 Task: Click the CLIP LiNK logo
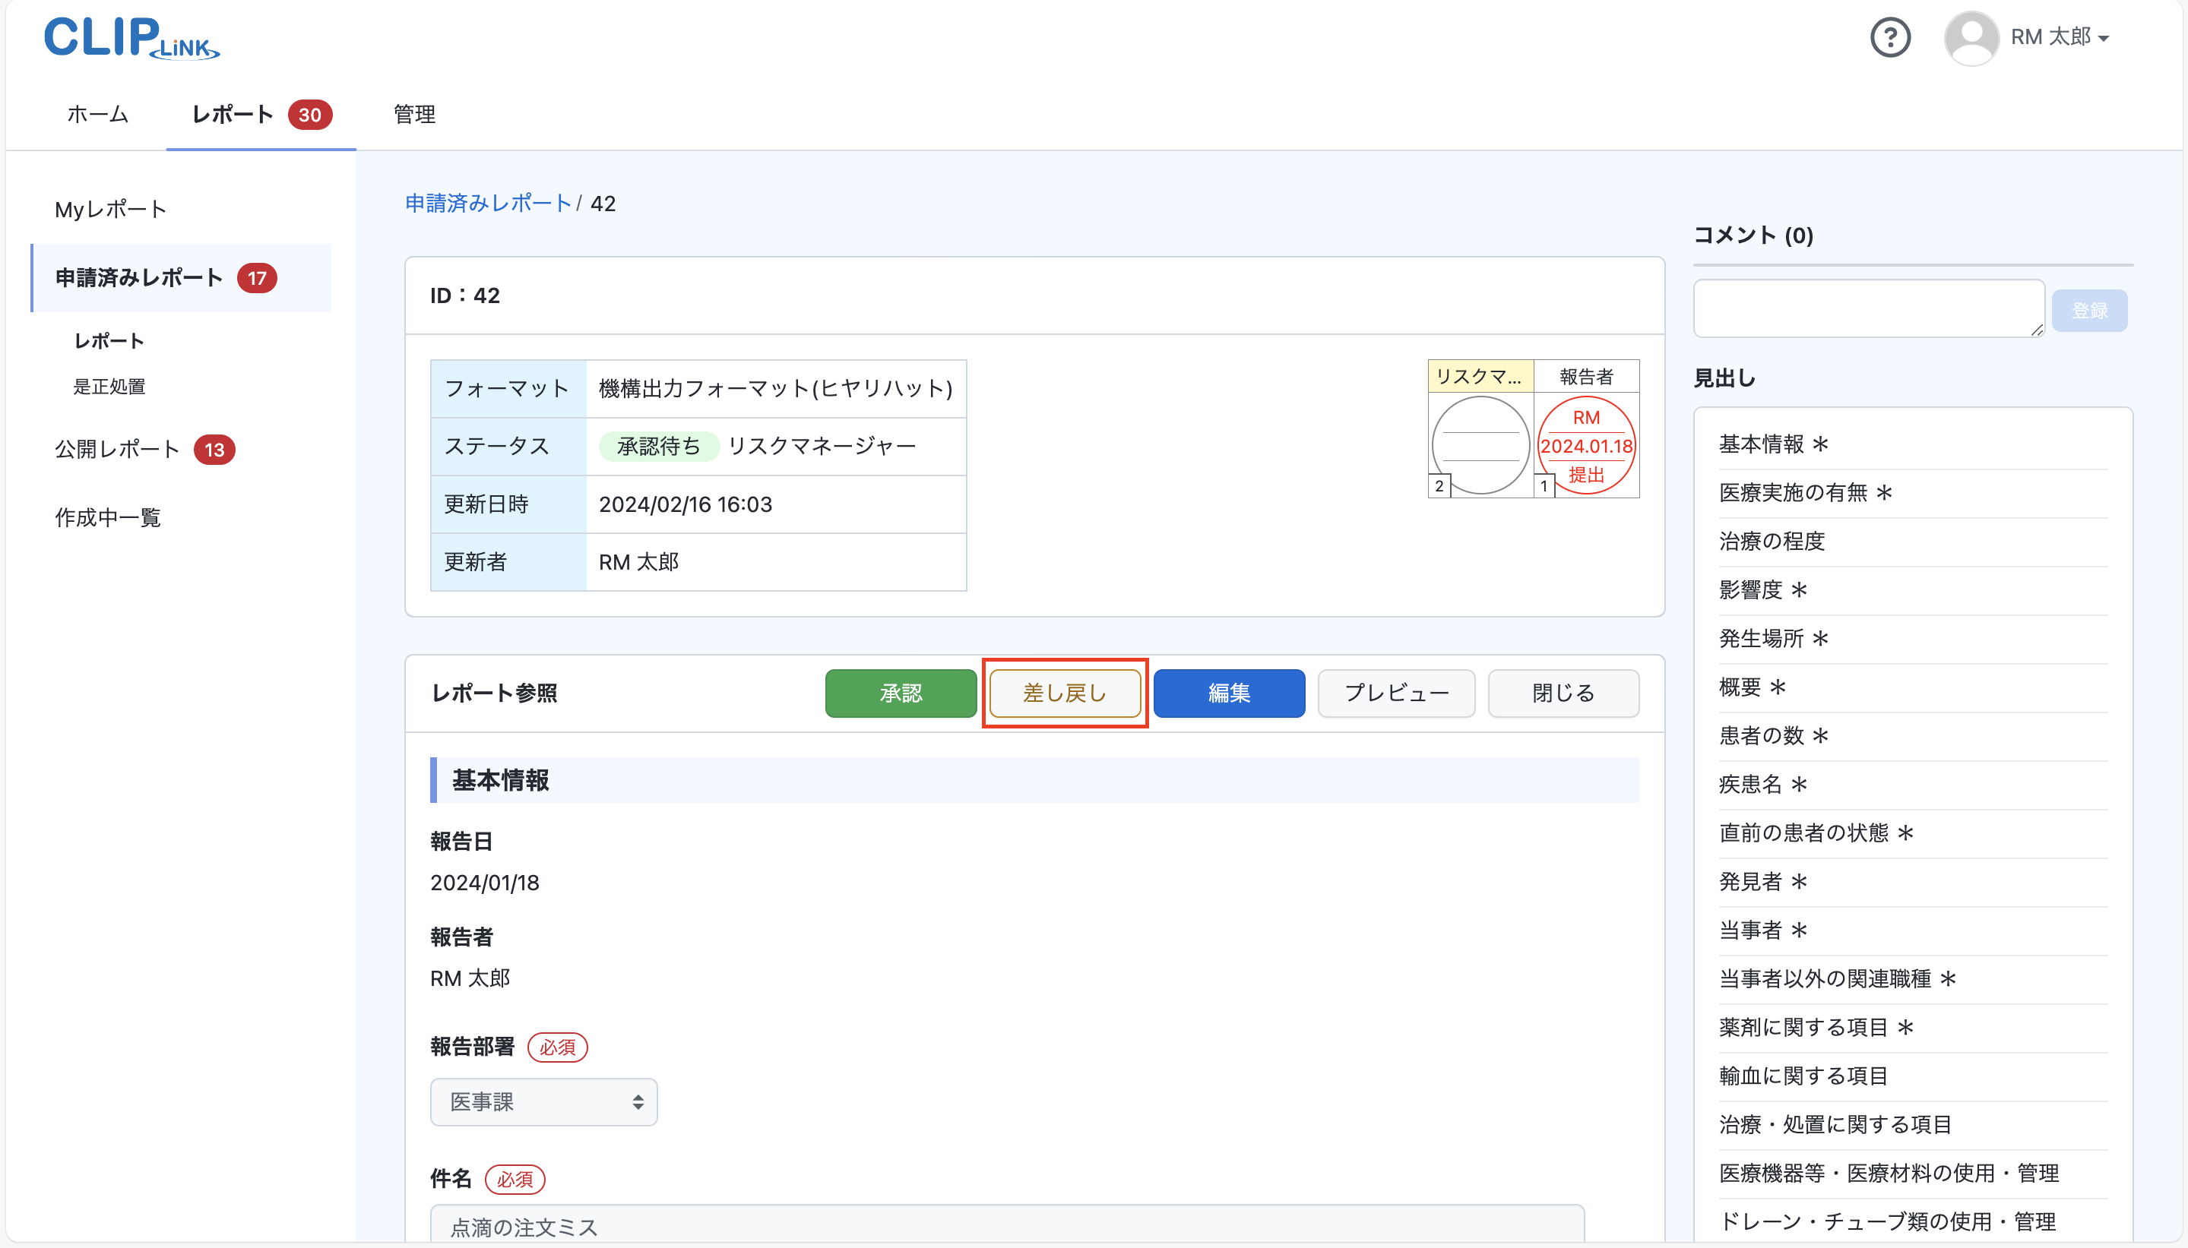click(130, 39)
